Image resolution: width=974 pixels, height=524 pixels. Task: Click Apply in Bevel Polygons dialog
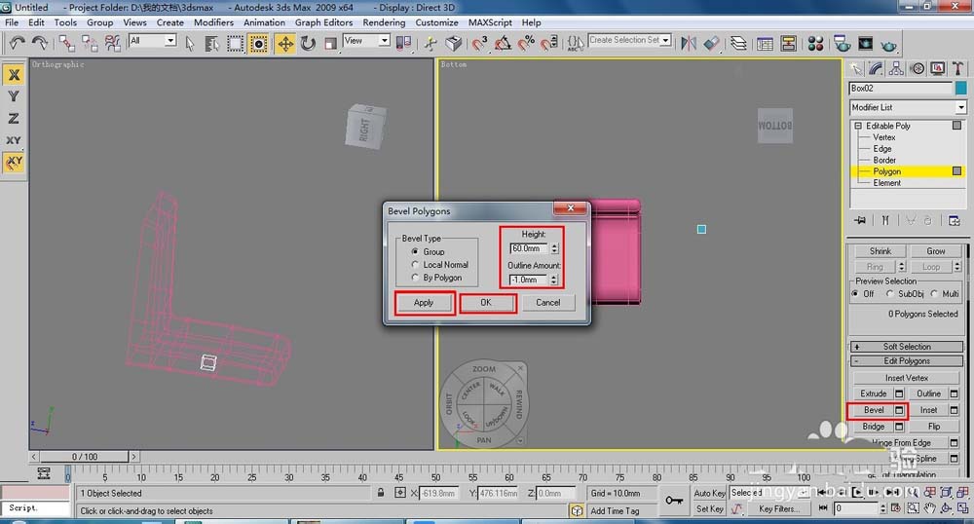(x=424, y=302)
